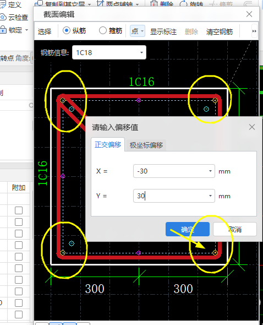Cancel the offset with 取消
This screenshot has height=325, width=263.
[x=235, y=229]
